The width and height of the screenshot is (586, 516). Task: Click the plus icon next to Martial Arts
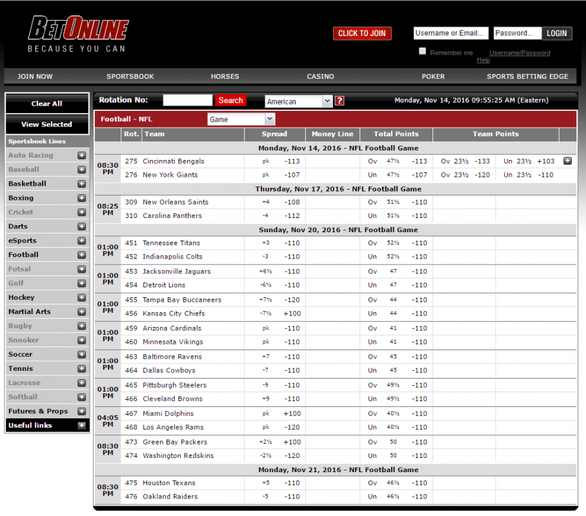tap(82, 312)
